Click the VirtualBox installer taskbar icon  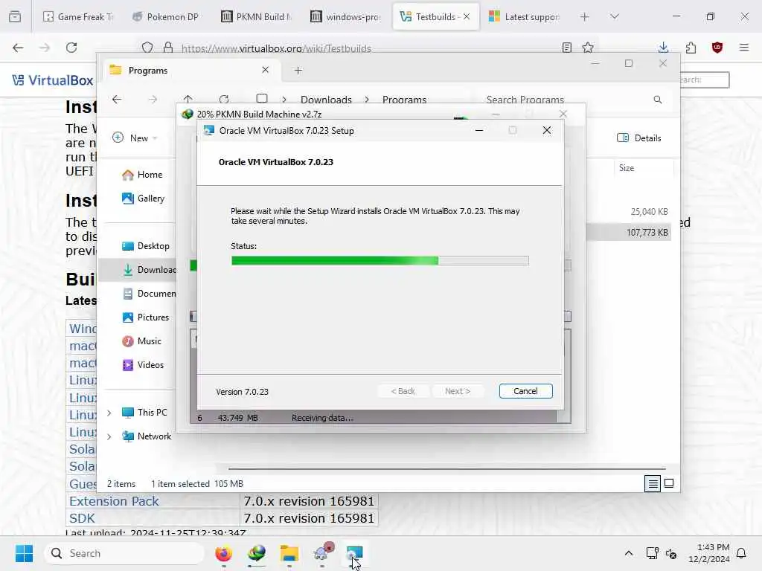tap(355, 553)
